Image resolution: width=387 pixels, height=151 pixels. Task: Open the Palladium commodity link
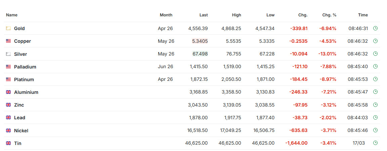[25, 67]
